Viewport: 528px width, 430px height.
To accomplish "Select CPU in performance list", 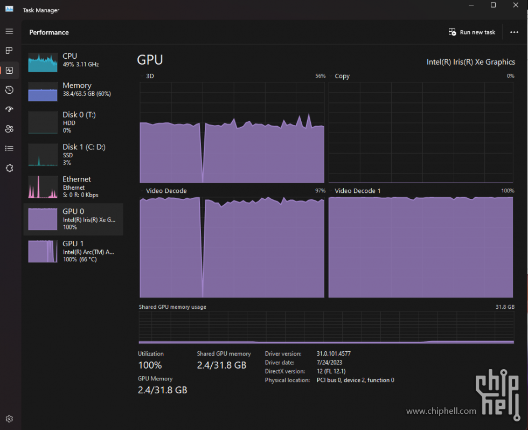I will click(x=73, y=62).
